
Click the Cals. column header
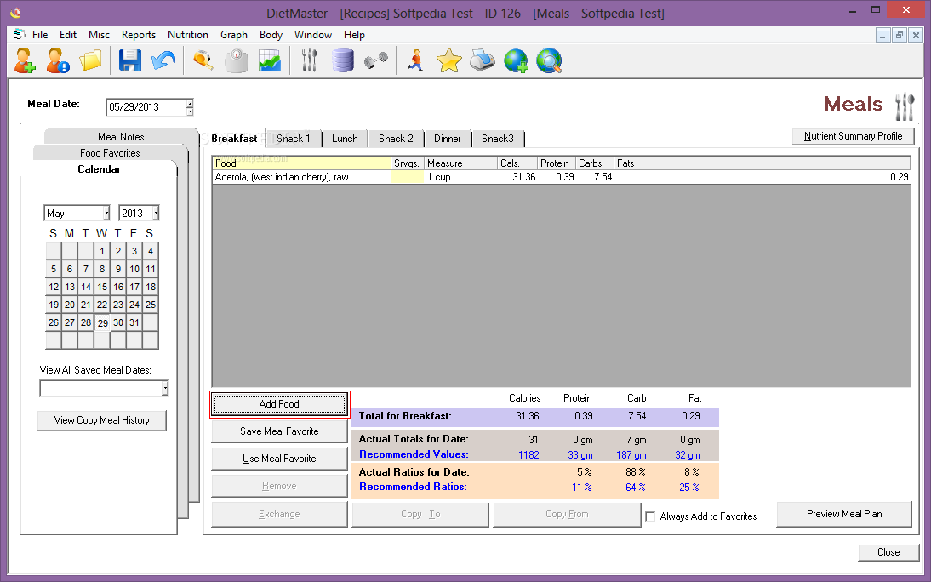(517, 163)
